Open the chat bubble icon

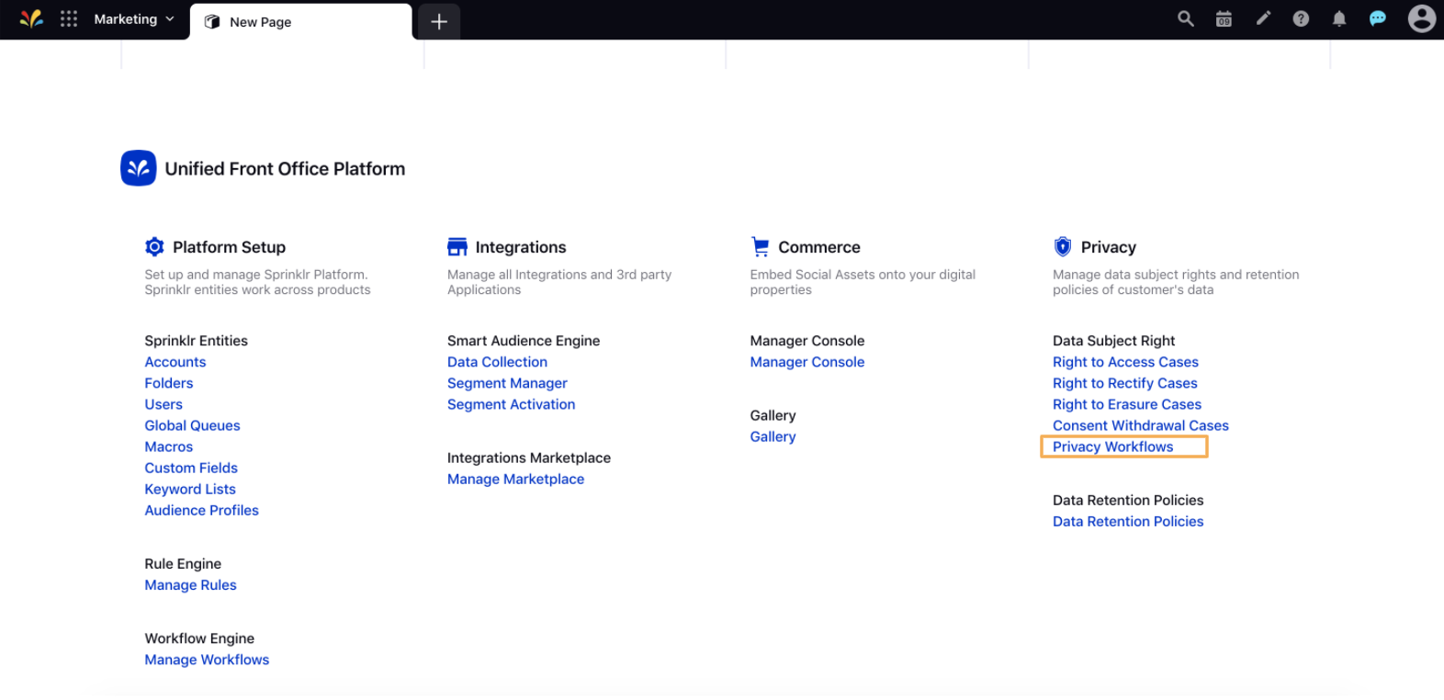click(1377, 18)
